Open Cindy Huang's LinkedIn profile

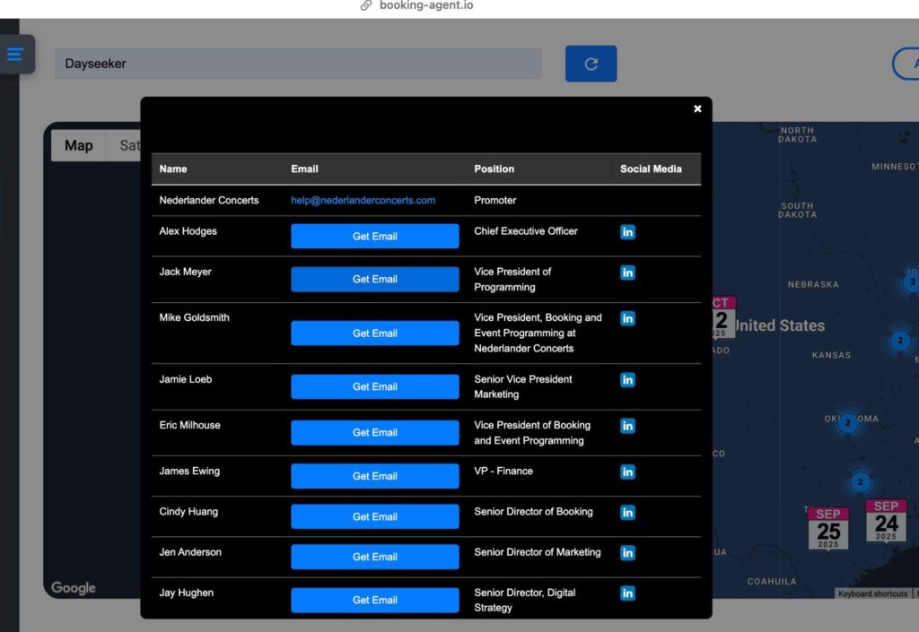[627, 512]
